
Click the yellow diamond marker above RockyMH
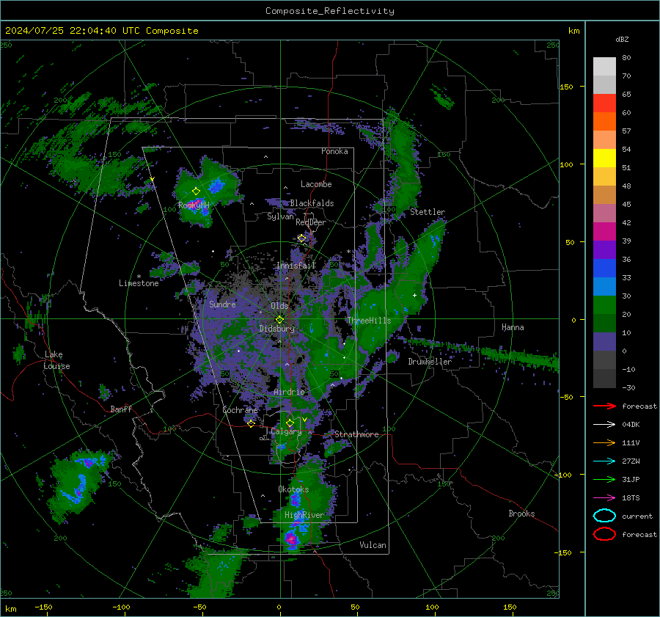(196, 191)
